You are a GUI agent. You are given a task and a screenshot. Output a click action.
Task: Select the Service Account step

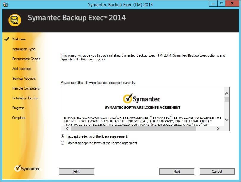24,79
